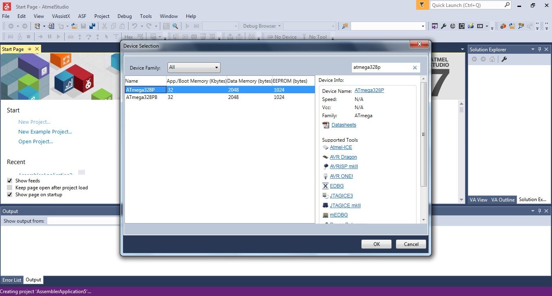This screenshot has height=296, width=552.
Task: Switch to the Error List tab
Action: click(x=12, y=280)
